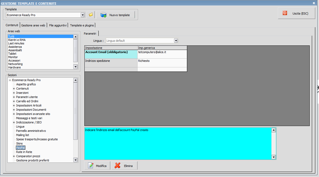Select Hardware web area
Image resolution: width=319 pixels, height=177 pixels.
tap(40, 67)
